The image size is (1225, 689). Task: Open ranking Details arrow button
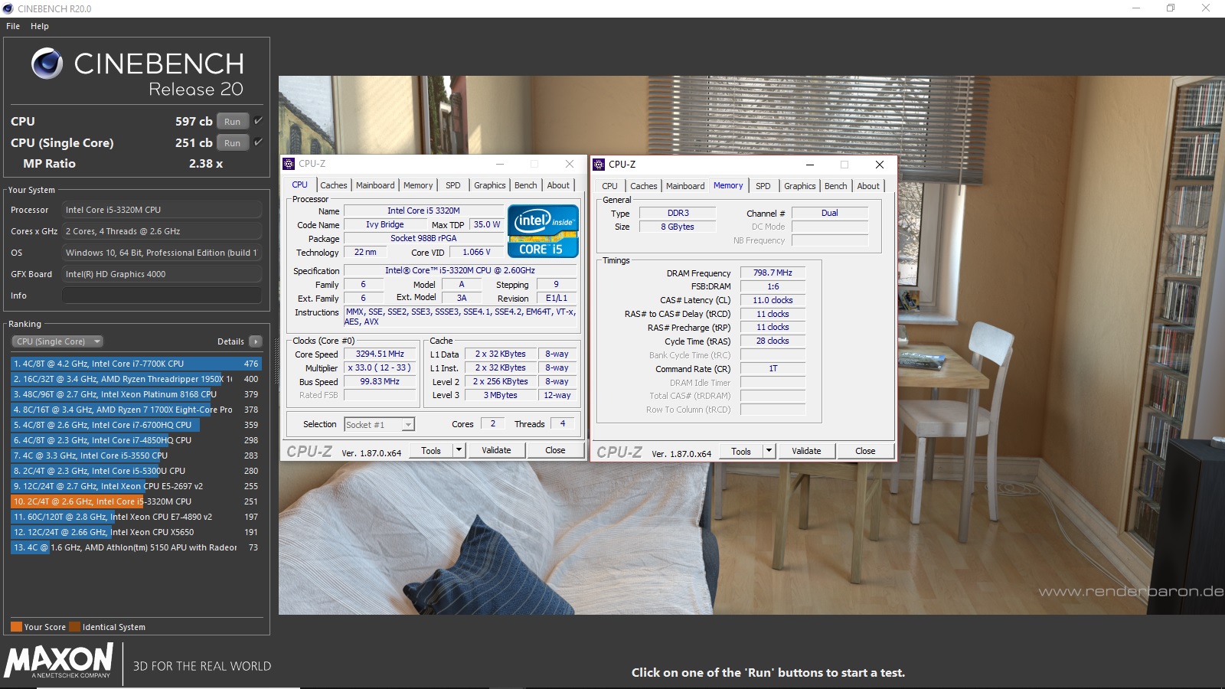coord(256,341)
